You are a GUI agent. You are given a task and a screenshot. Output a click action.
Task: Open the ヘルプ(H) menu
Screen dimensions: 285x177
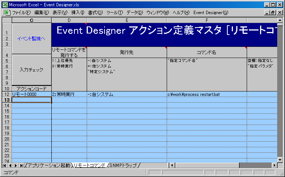tap(181, 13)
